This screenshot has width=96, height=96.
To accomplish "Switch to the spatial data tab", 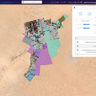I will pos(80,14).
